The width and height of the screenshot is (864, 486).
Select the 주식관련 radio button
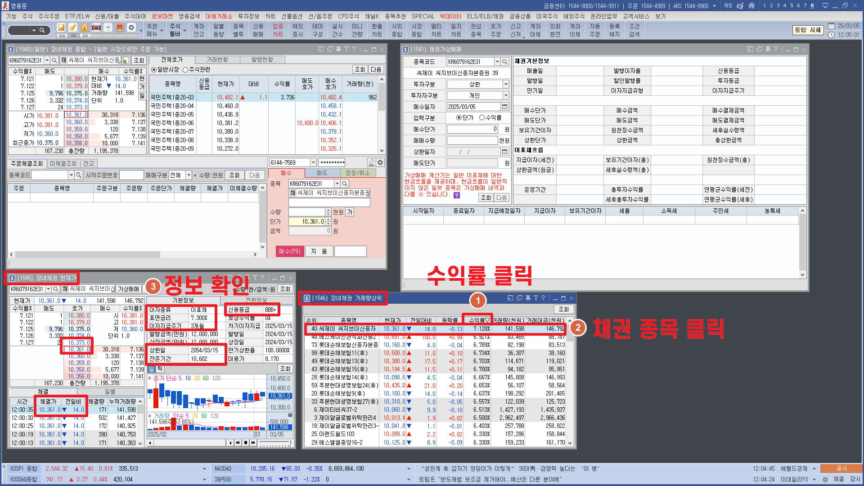[x=185, y=69]
